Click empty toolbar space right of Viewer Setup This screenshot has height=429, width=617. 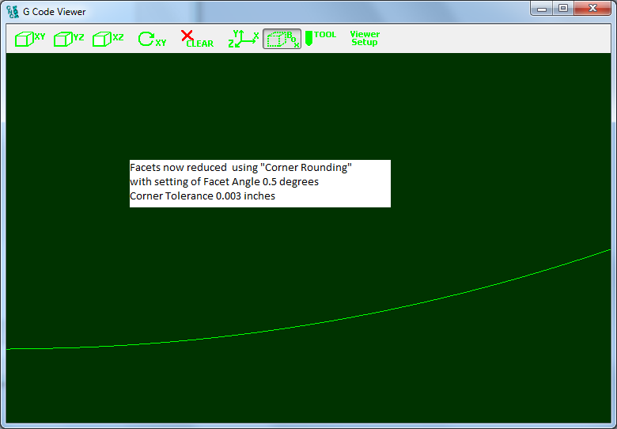(490, 39)
